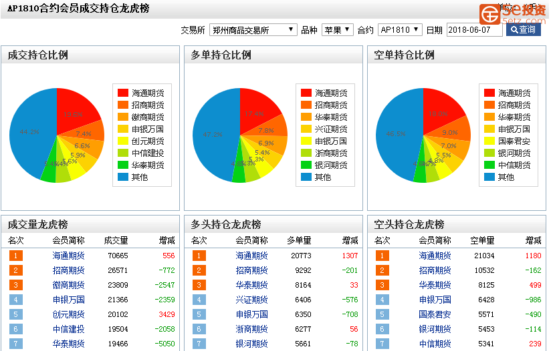Viewport: 551px width, 351px height.
Task: Click the 46.5% slice of 空单持仓比例 pie
Action: pos(396,134)
